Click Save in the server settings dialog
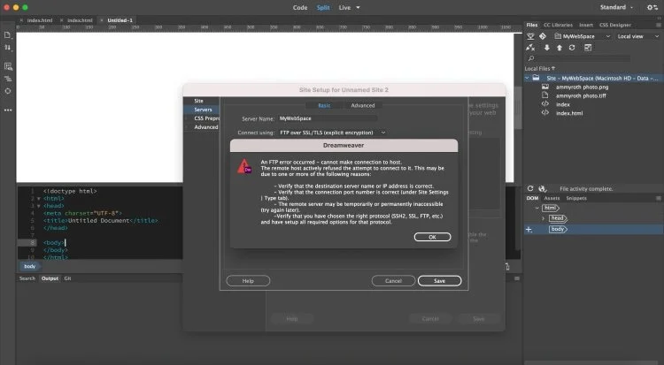 pyautogui.click(x=439, y=281)
